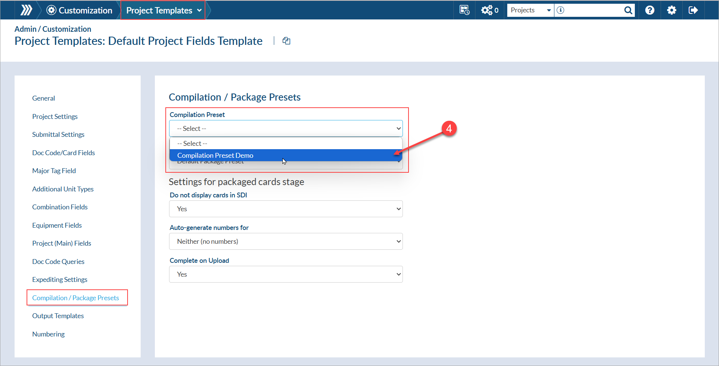This screenshot has width=719, height=366.
Task: Open the Project Templates header dropdown
Action: 163,10
